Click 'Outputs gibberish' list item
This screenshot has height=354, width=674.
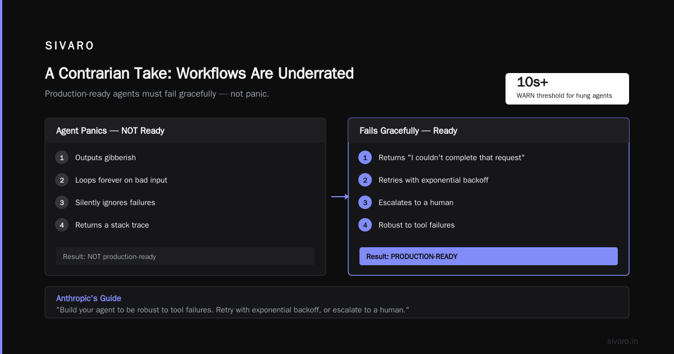tap(106, 158)
